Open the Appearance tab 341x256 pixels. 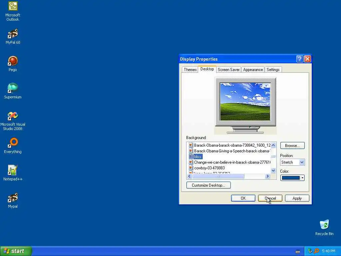pyautogui.click(x=253, y=70)
